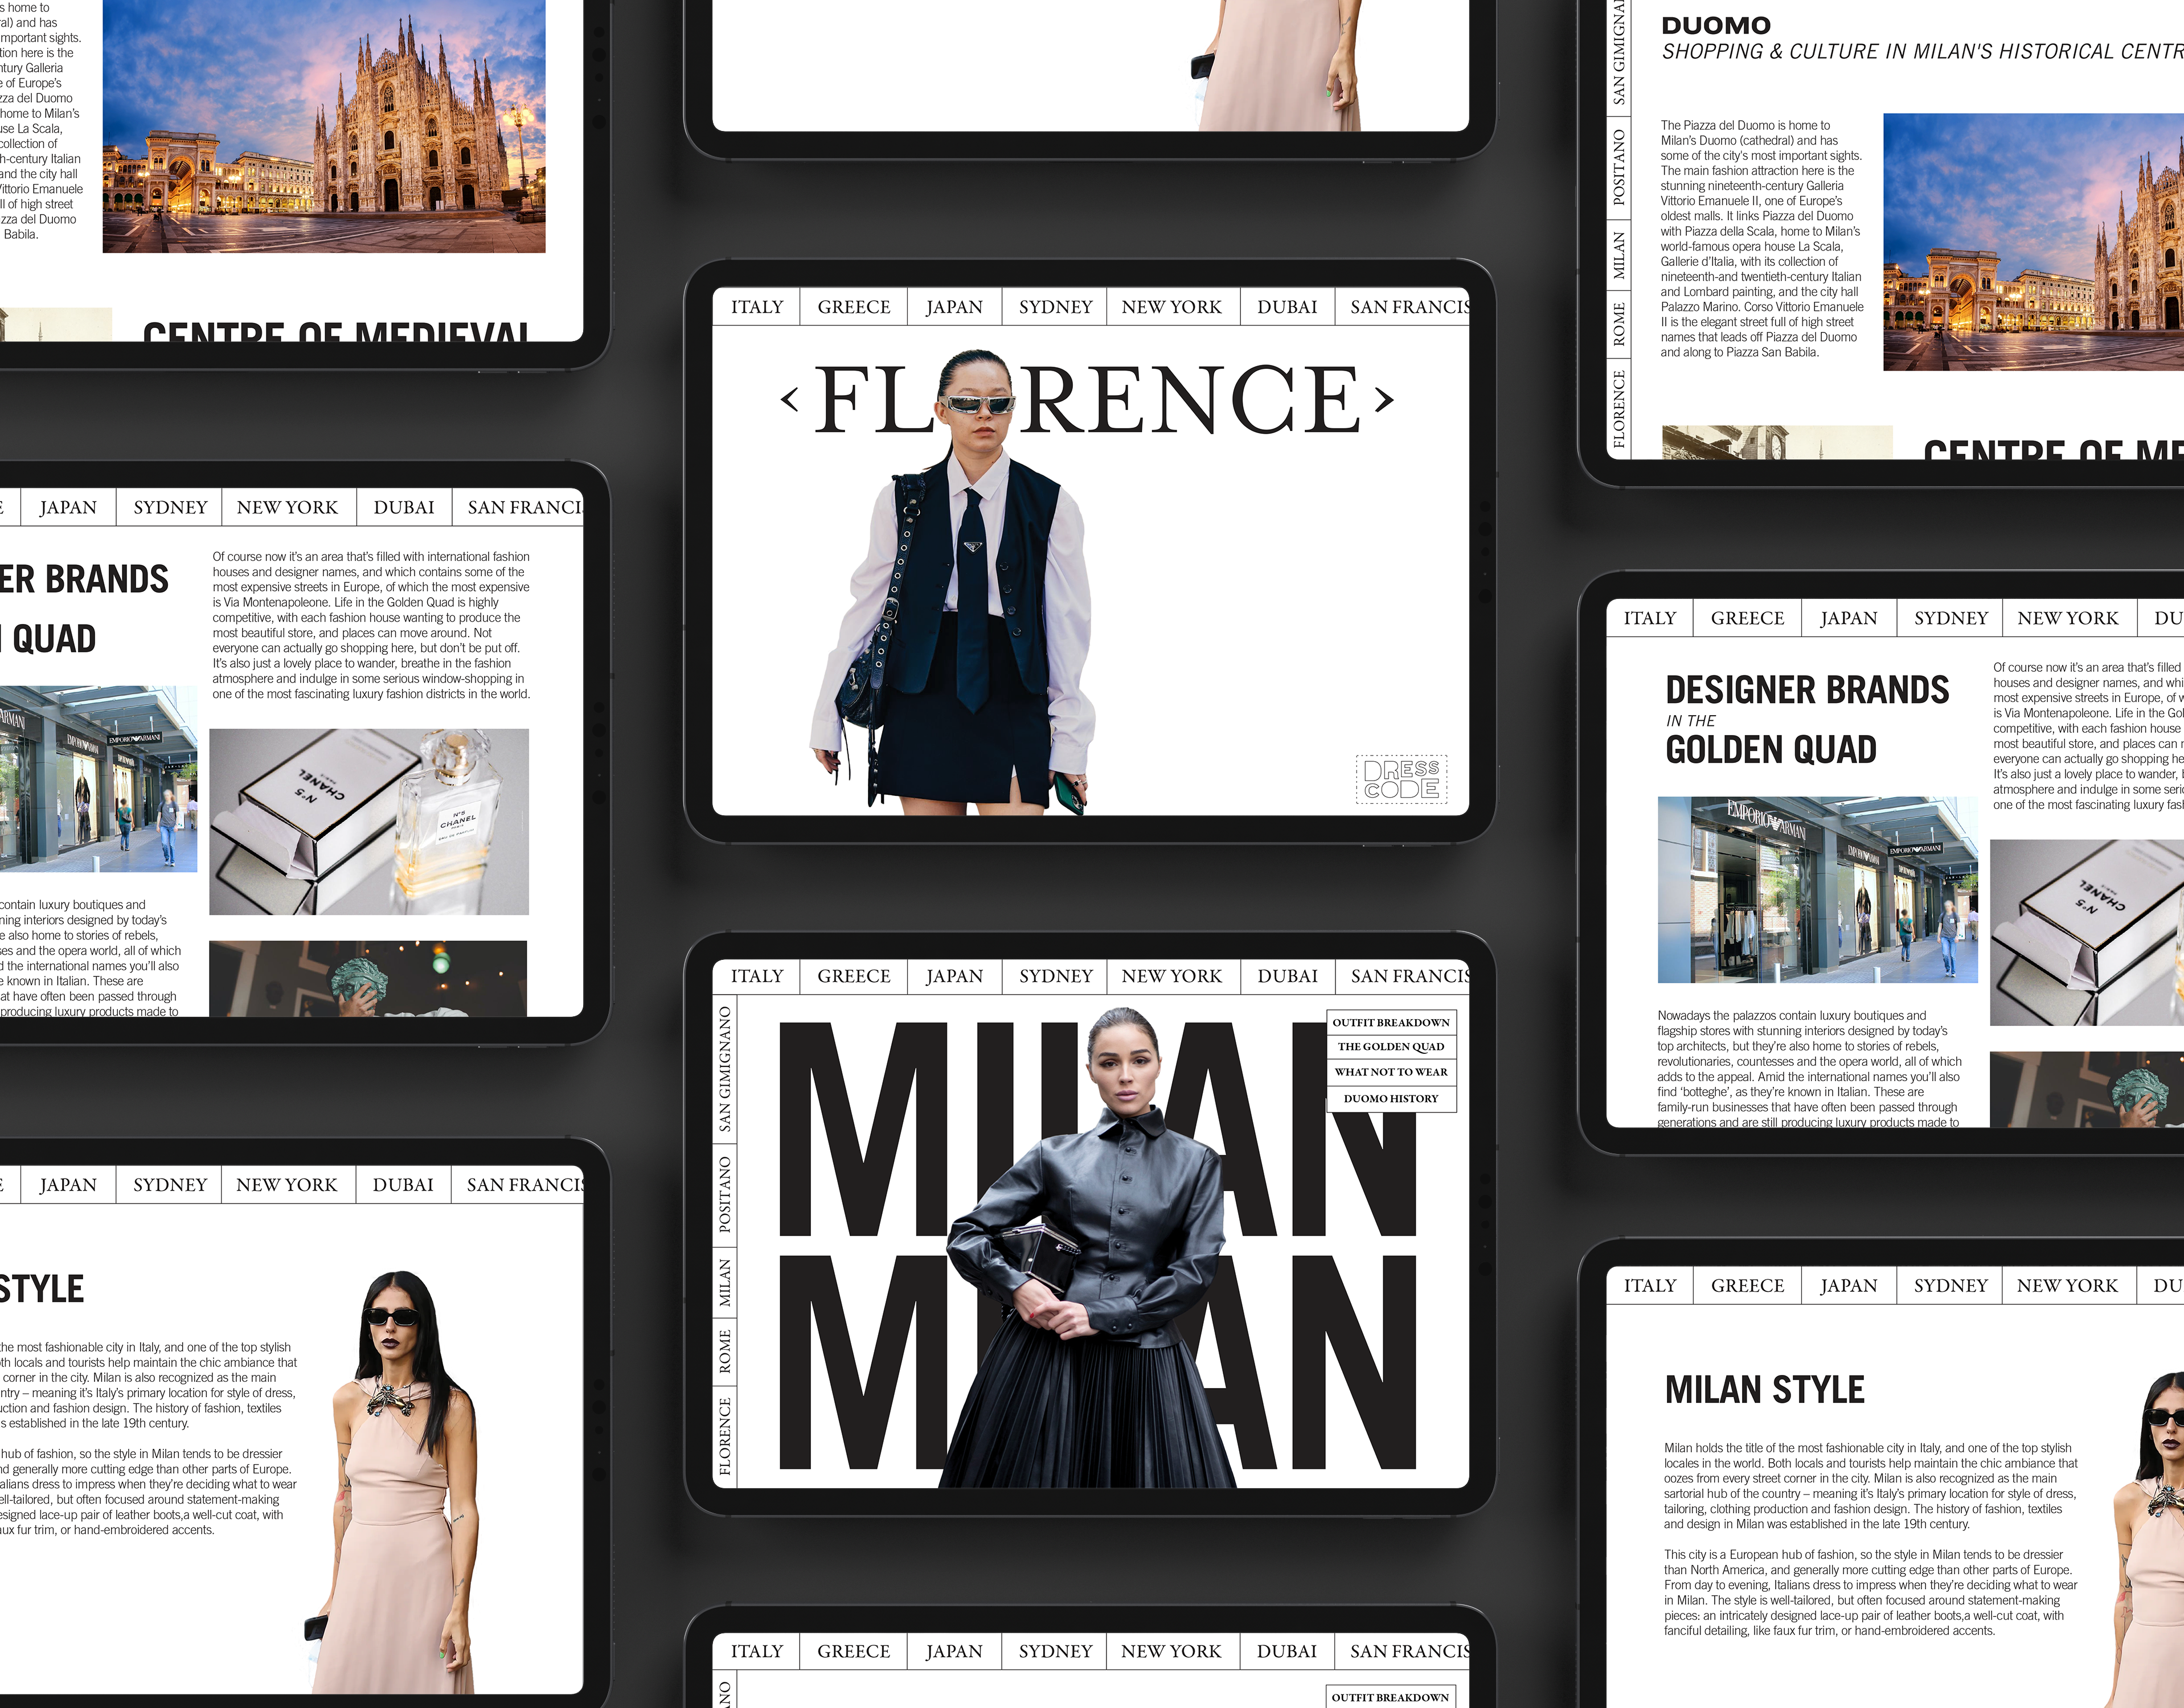This screenshot has height=1708, width=2184.
Task: Open GREECE tab on the Designer Brands screen
Action: click(1747, 618)
